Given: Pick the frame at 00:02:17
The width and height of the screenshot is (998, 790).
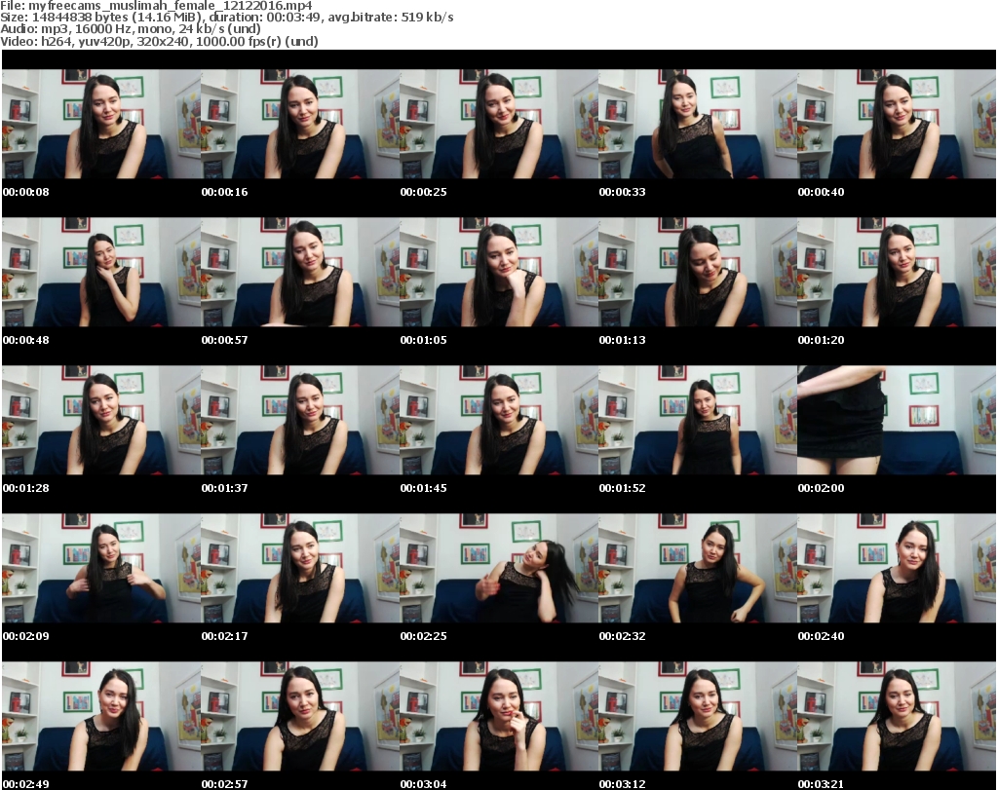Looking at the screenshot, I should tap(300, 568).
